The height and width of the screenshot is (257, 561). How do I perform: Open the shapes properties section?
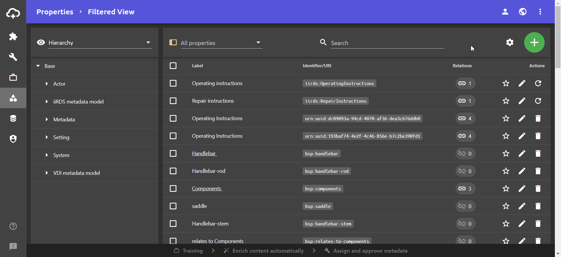[13, 98]
